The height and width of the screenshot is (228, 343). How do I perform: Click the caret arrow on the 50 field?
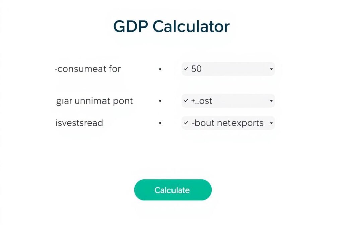click(271, 69)
